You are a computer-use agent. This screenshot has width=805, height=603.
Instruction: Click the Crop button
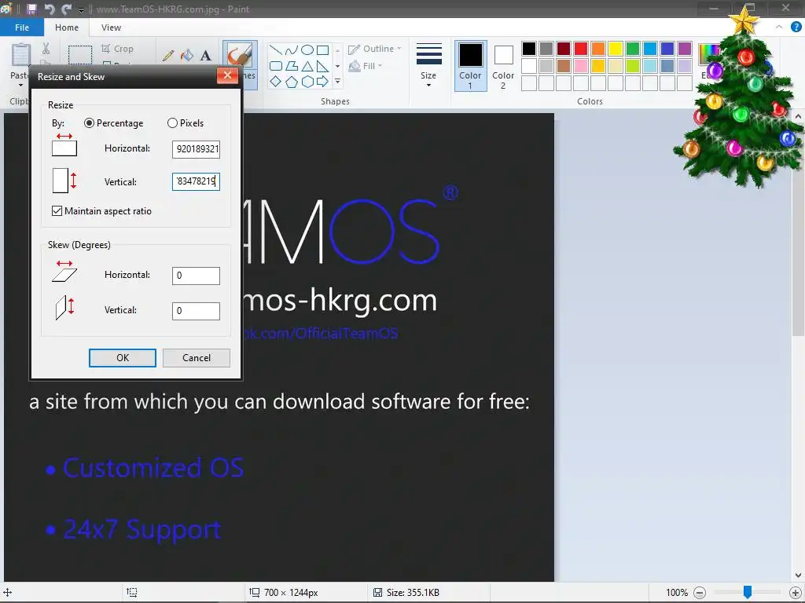tap(118, 49)
